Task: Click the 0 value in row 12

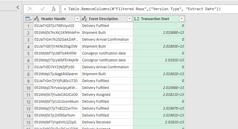Action: coord(183,101)
